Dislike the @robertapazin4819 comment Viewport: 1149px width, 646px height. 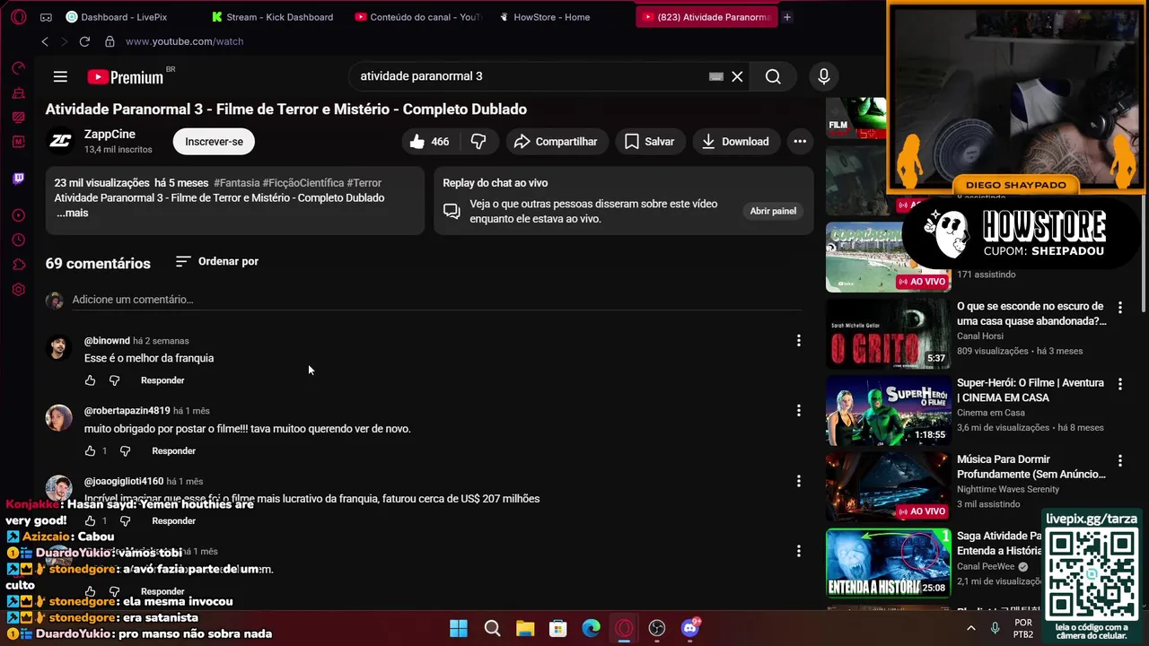coord(125,450)
